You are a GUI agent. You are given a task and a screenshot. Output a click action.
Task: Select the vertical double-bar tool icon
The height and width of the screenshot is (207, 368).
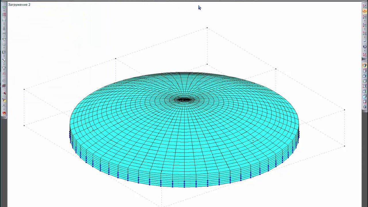coord(4,28)
